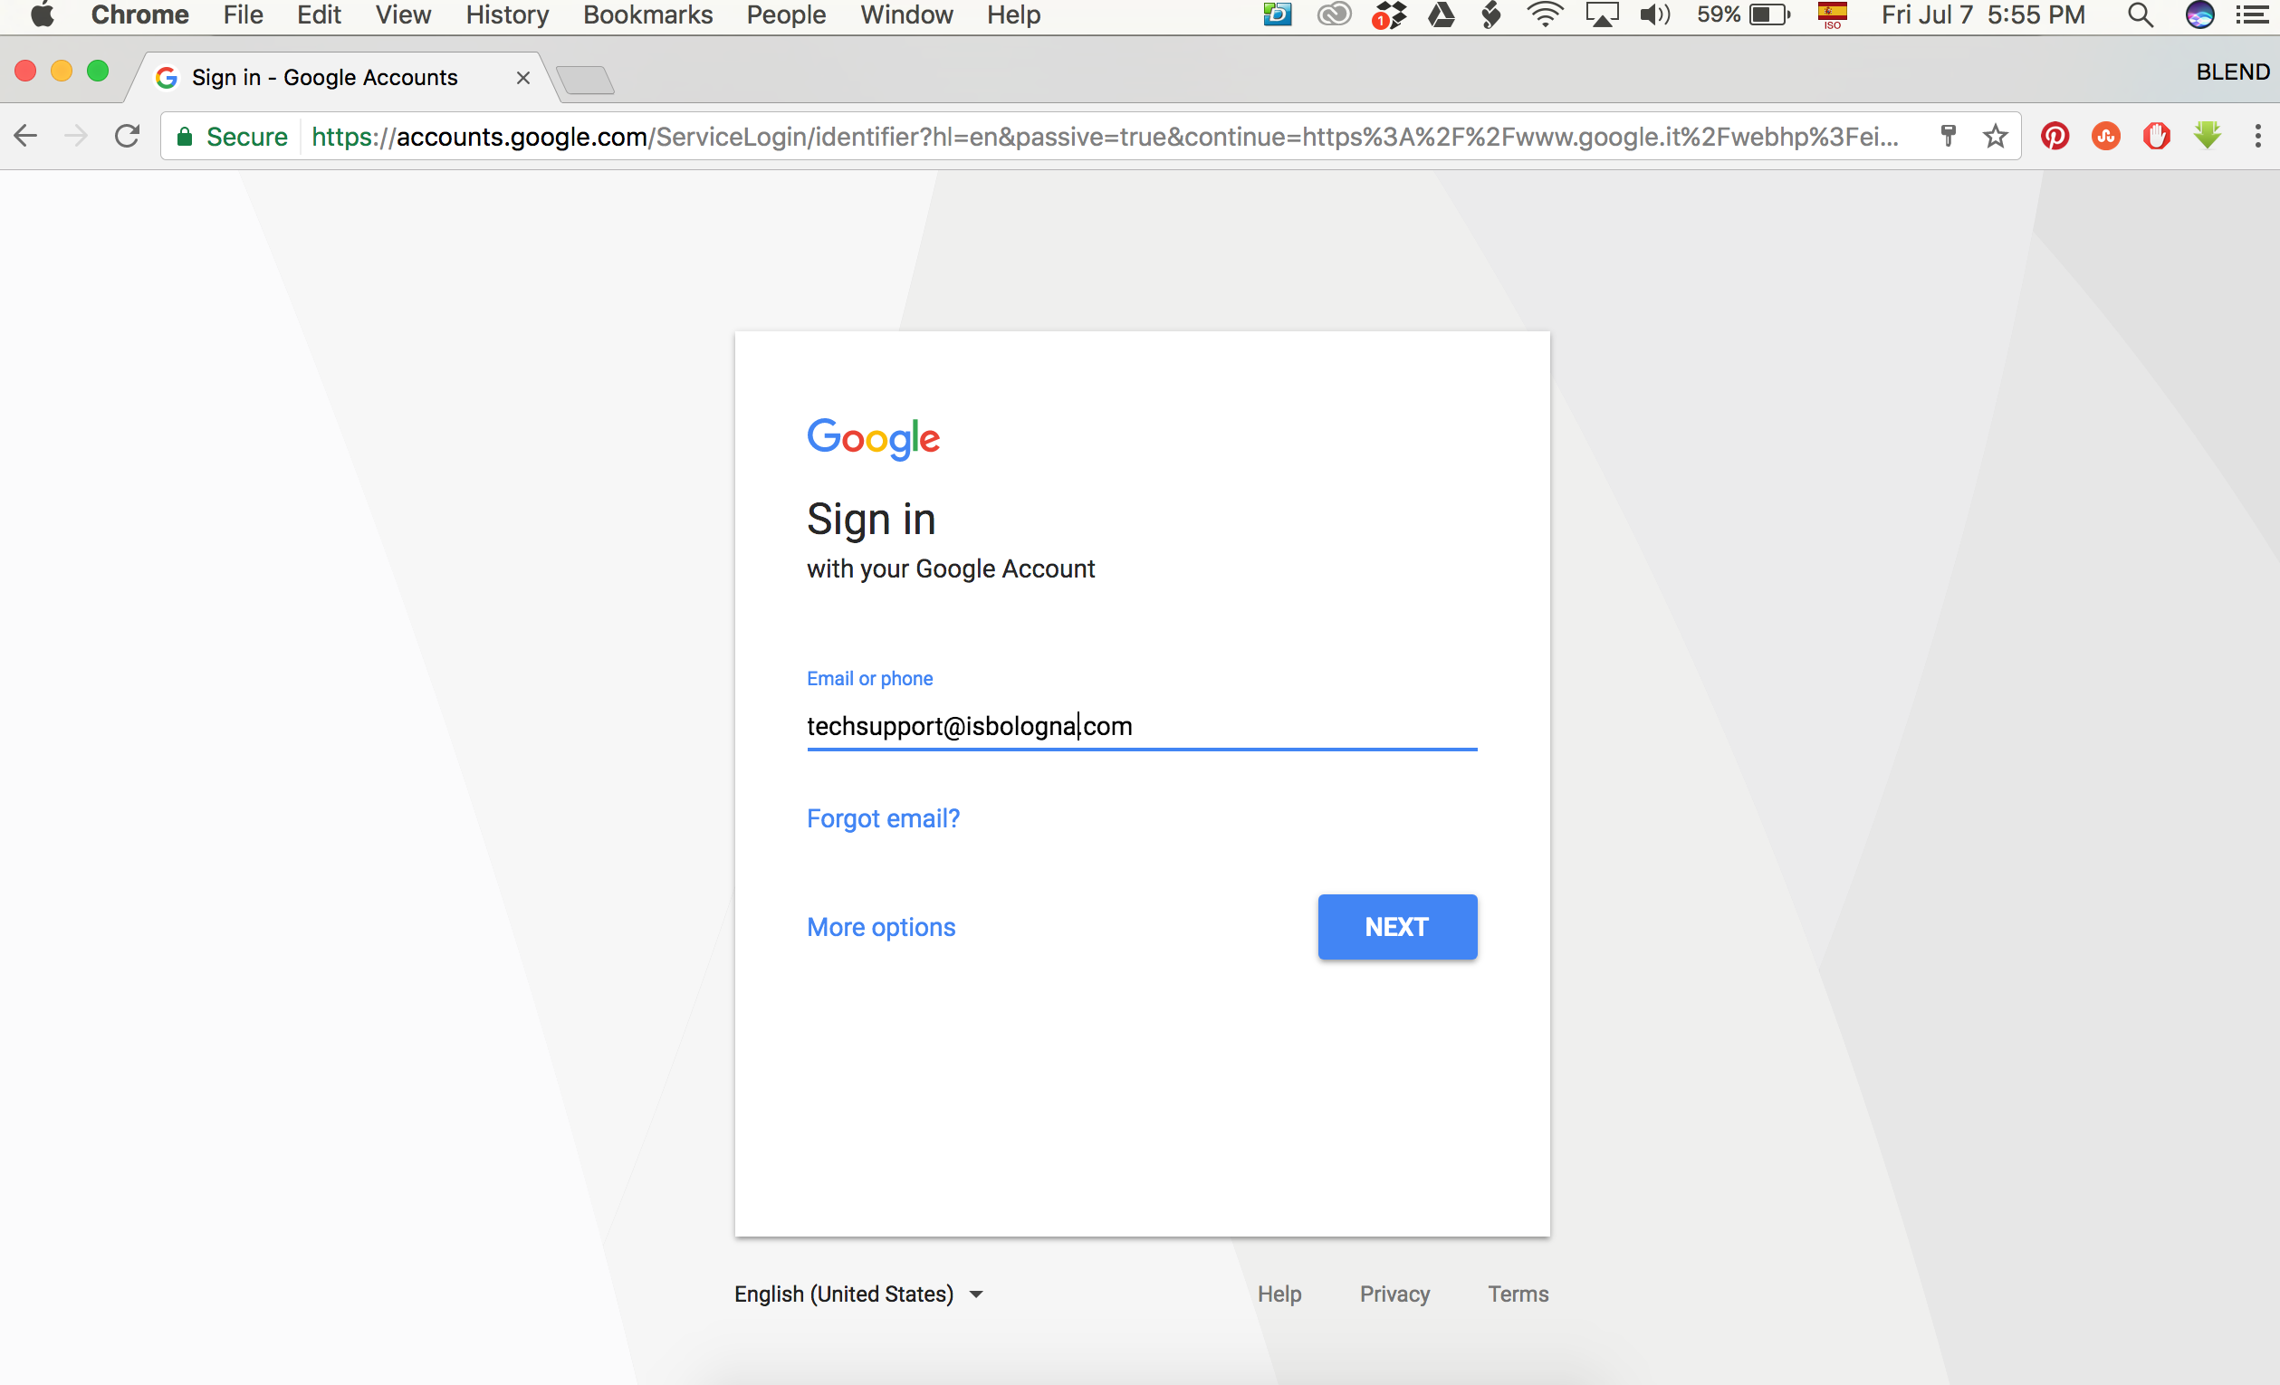Click the saved password key icon
This screenshot has width=2280, height=1385.
click(1948, 136)
